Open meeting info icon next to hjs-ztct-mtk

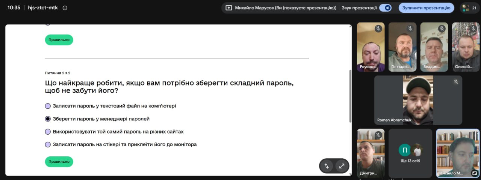[65, 7]
